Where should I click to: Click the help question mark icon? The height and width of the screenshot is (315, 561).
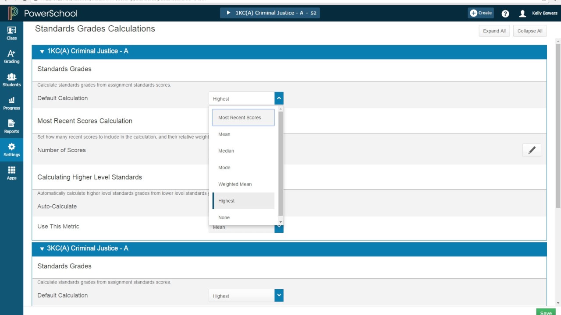tap(505, 14)
